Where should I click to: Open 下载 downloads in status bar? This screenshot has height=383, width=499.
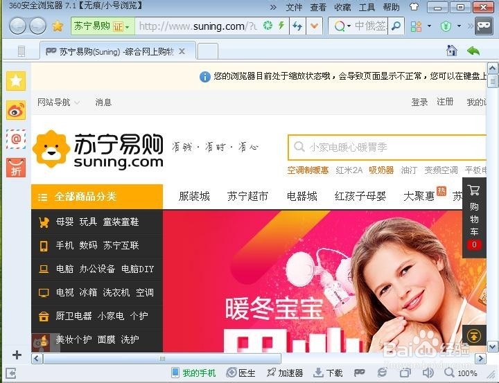pyautogui.click(x=328, y=373)
